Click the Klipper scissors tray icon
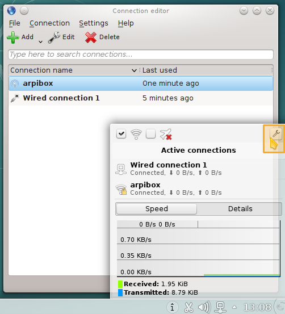Image resolution: width=285 pixels, height=314 pixels. coord(188,307)
